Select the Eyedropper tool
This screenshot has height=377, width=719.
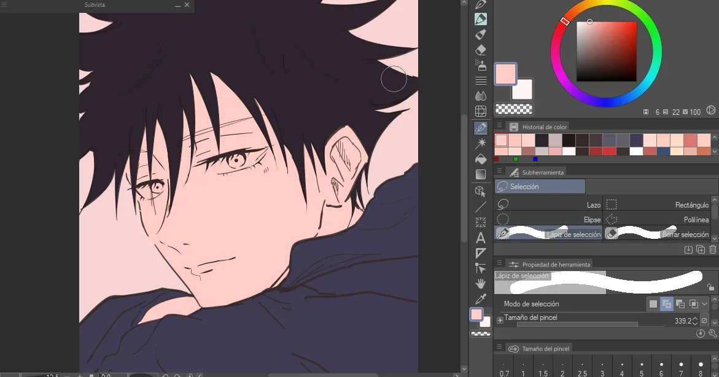(481, 299)
